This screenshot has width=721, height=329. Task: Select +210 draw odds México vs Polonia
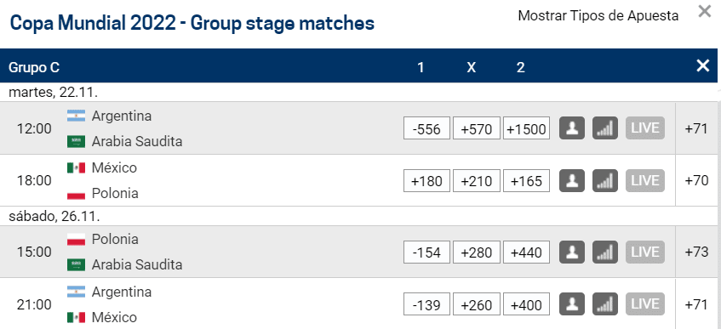click(477, 181)
